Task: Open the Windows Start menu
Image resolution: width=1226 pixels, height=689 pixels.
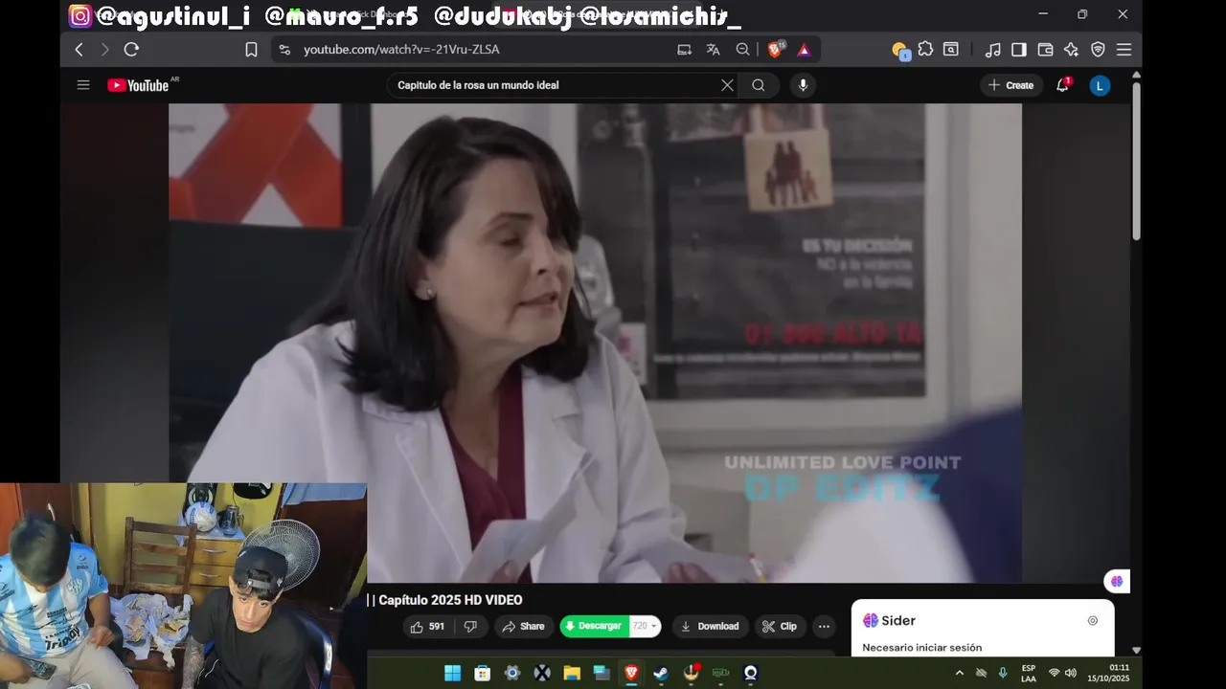Action: (x=452, y=674)
